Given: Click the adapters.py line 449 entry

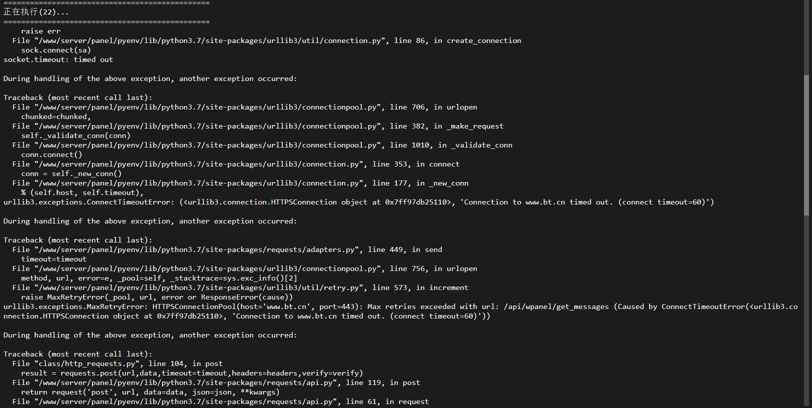Looking at the screenshot, I should 227,249.
